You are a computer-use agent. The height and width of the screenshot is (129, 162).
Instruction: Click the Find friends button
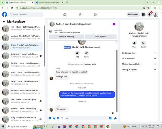point(133,15)
